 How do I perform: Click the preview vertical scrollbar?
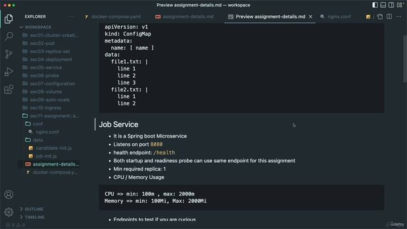pyautogui.click(x=405, y=60)
